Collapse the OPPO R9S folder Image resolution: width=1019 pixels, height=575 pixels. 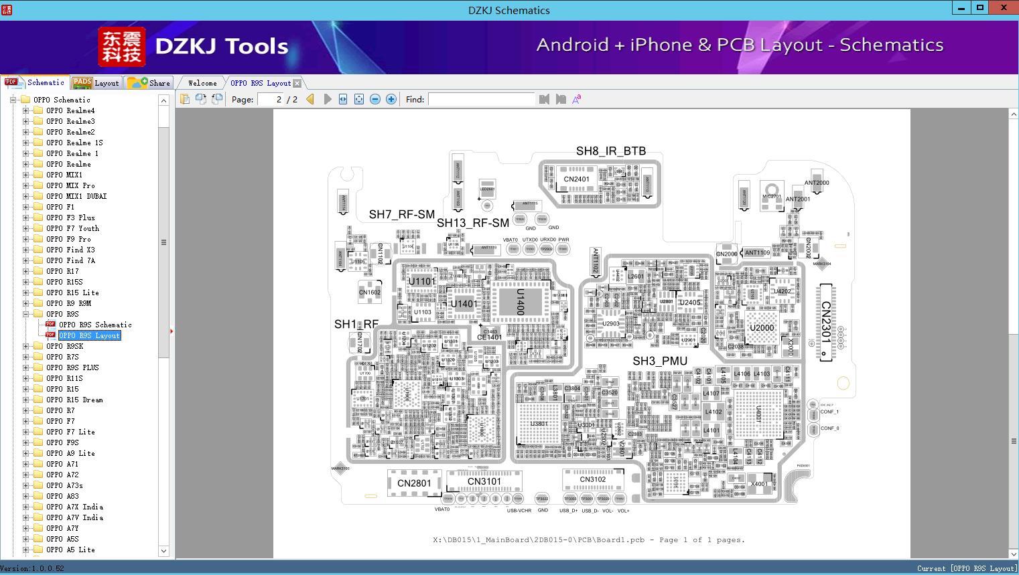click(x=26, y=314)
